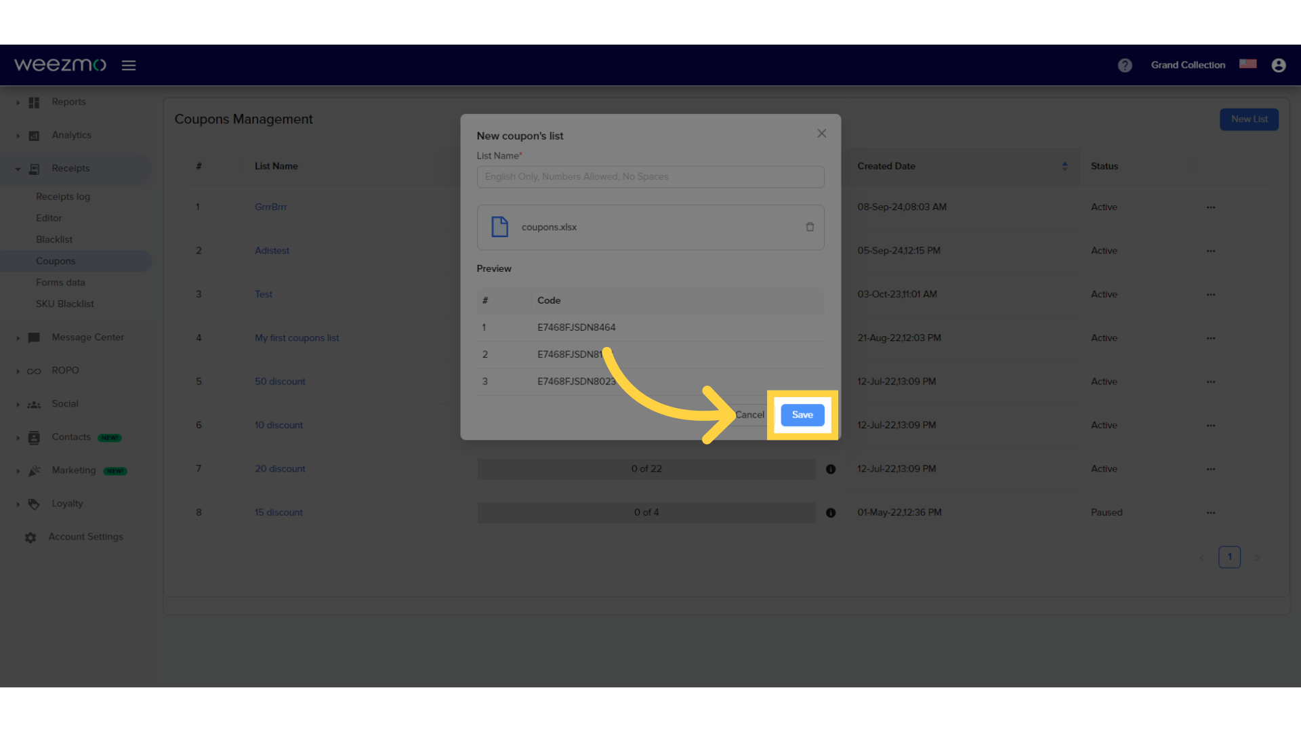Go to pagination page 1
The image size is (1301, 732).
pos(1229,557)
